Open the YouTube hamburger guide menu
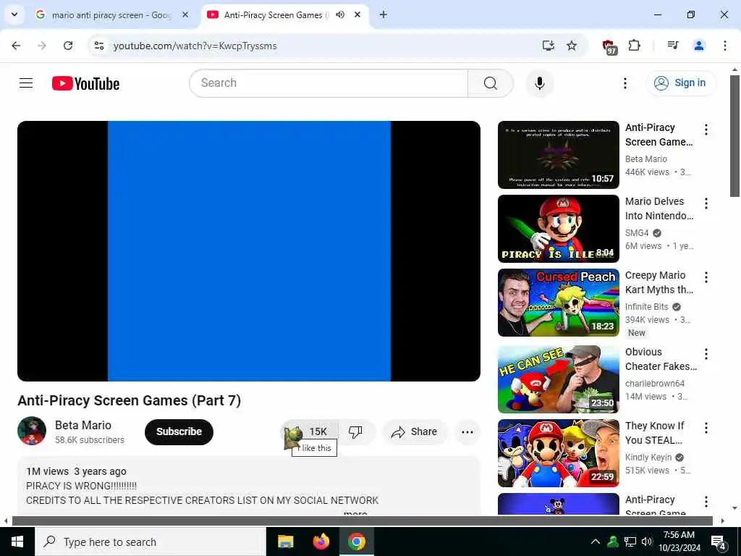The image size is (741, 556). [x=26, y=83]
